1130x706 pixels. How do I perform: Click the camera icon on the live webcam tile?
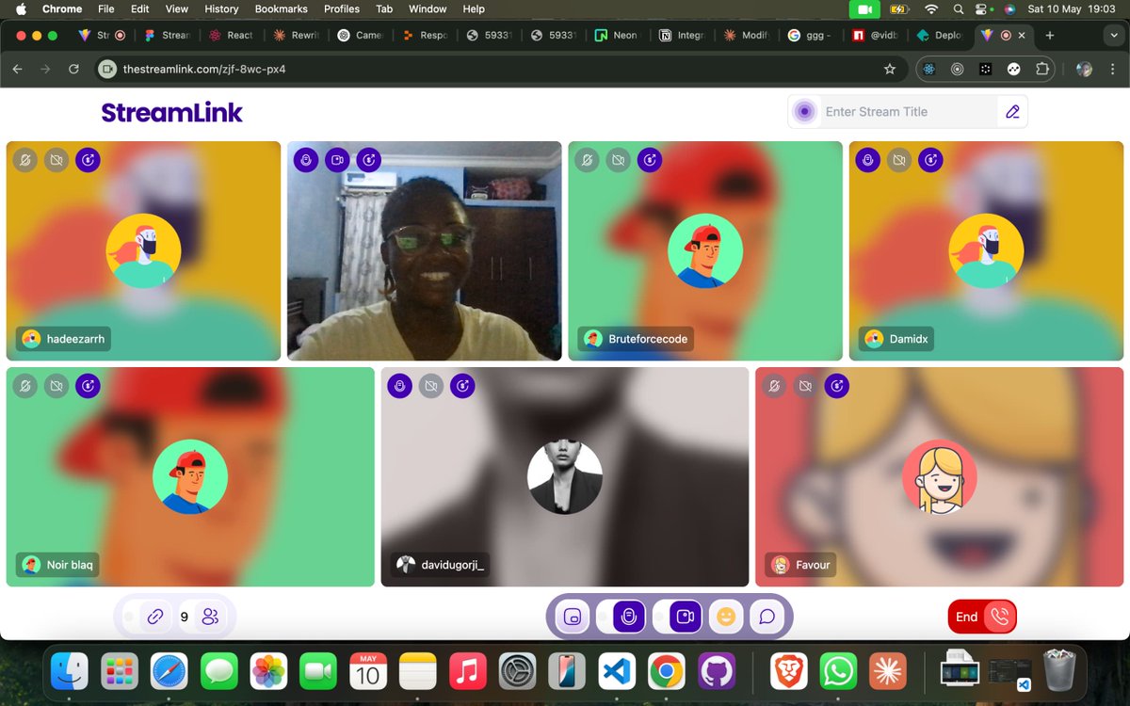pos(337,160)
